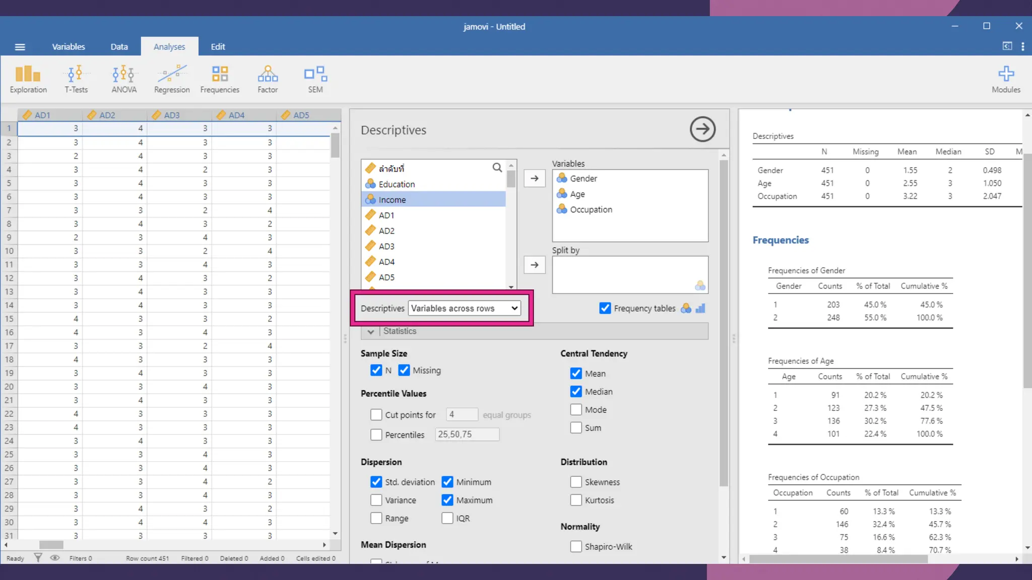The height and width of the screenshot is (580, 1032).
Task: Open the SEM analysis menu
Action: pyautogui.click(x=315, y=79)
